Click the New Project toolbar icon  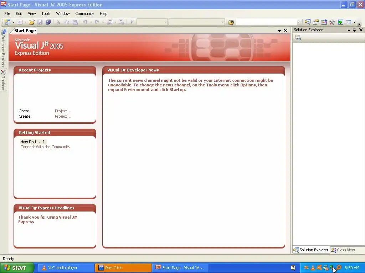point(7,22)
